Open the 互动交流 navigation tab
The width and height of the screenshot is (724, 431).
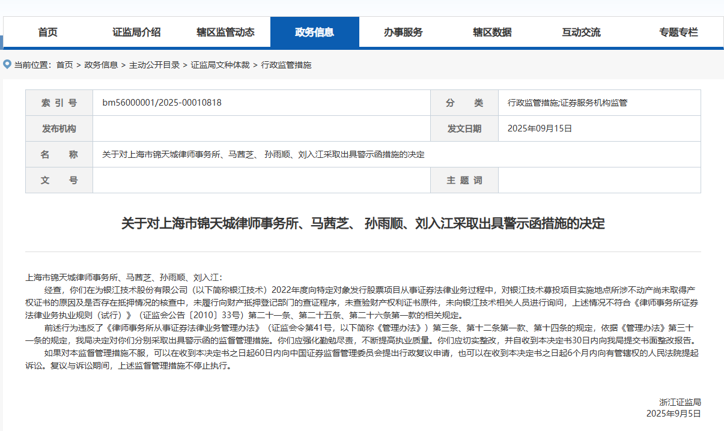click(581, 32)
